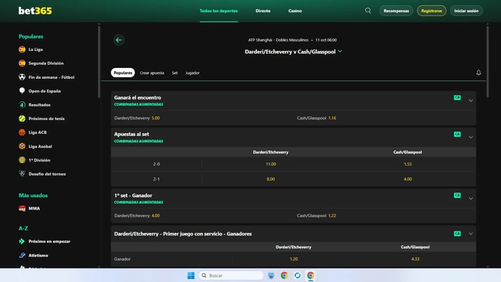Switch to Todos los deportes tab
Viewport: 501px width, 282px height.
click(x=219, y=11)
